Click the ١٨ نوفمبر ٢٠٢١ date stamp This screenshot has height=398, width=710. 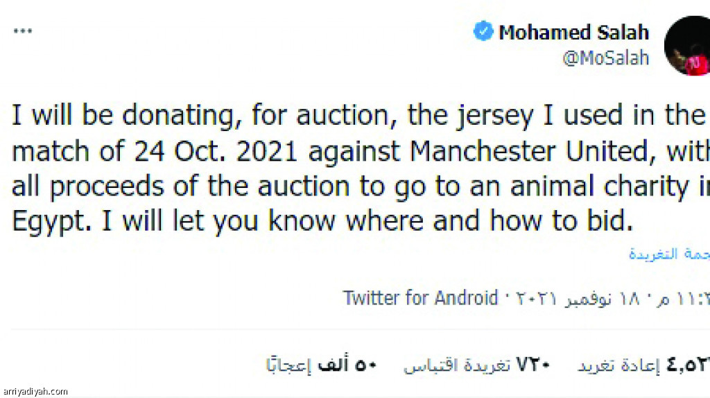point(575,298)
